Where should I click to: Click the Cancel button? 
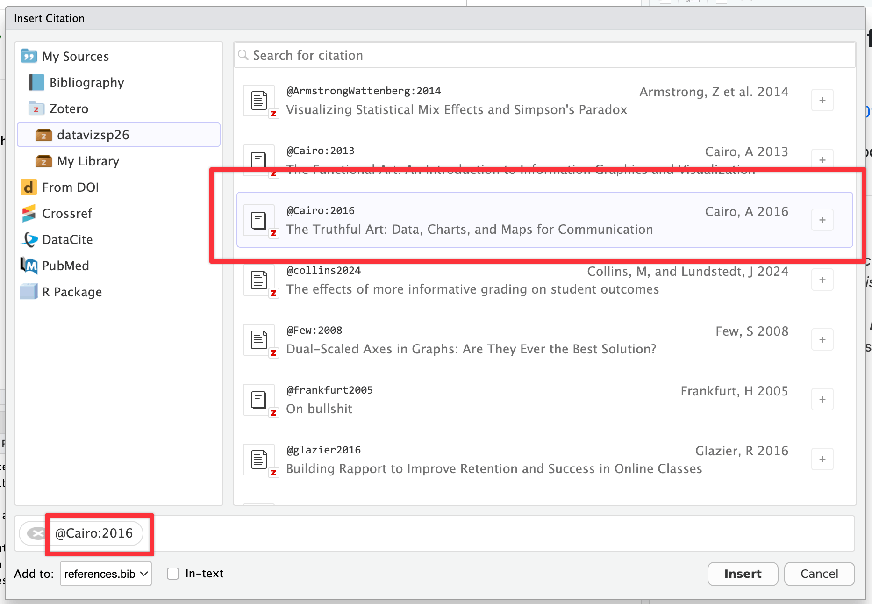point(819,574)
